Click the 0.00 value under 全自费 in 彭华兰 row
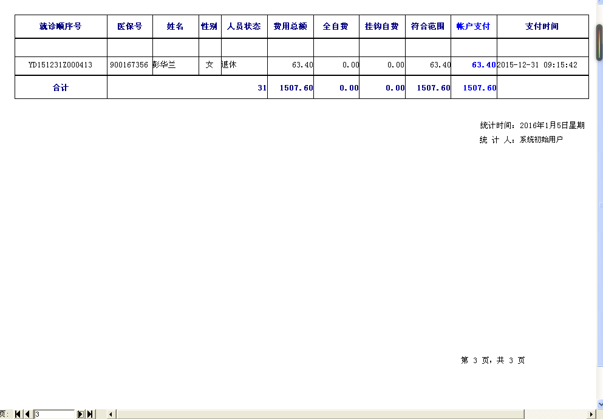The width and height of the screenshot is (603, 419). [x=351, y=65]
